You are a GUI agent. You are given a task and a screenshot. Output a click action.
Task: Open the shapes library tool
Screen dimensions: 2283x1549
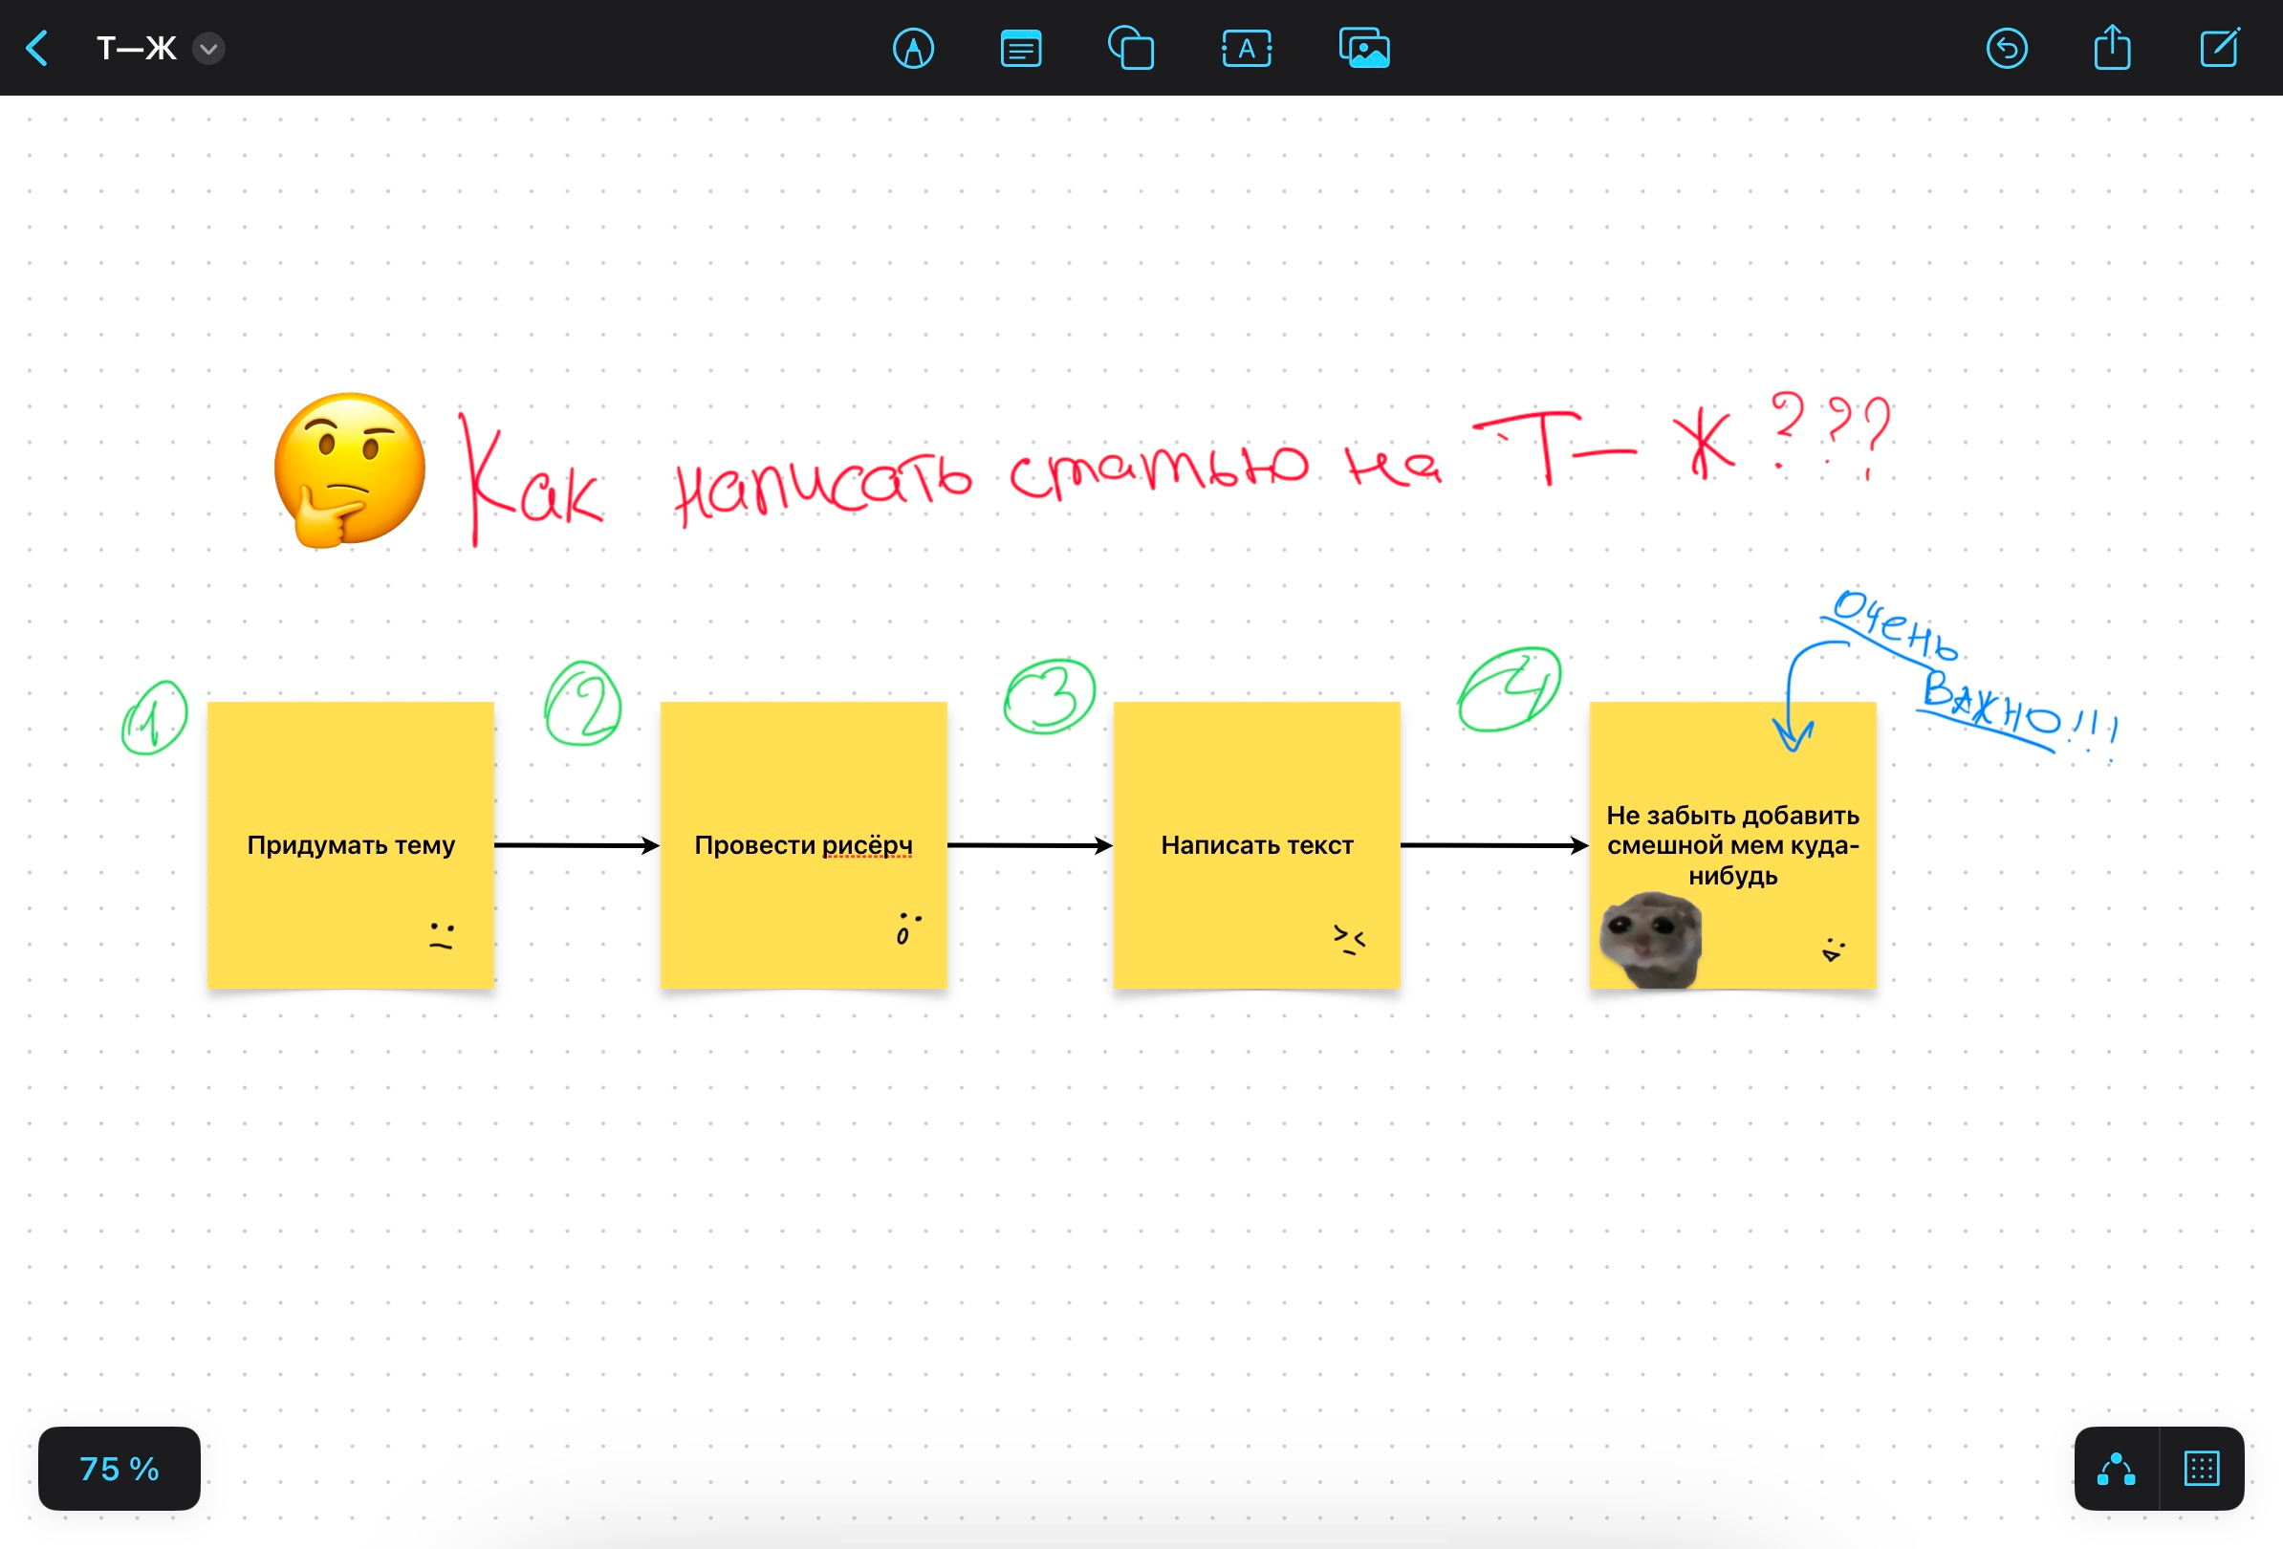(1131, 48)
